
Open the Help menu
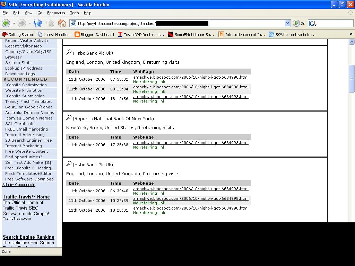88,13
